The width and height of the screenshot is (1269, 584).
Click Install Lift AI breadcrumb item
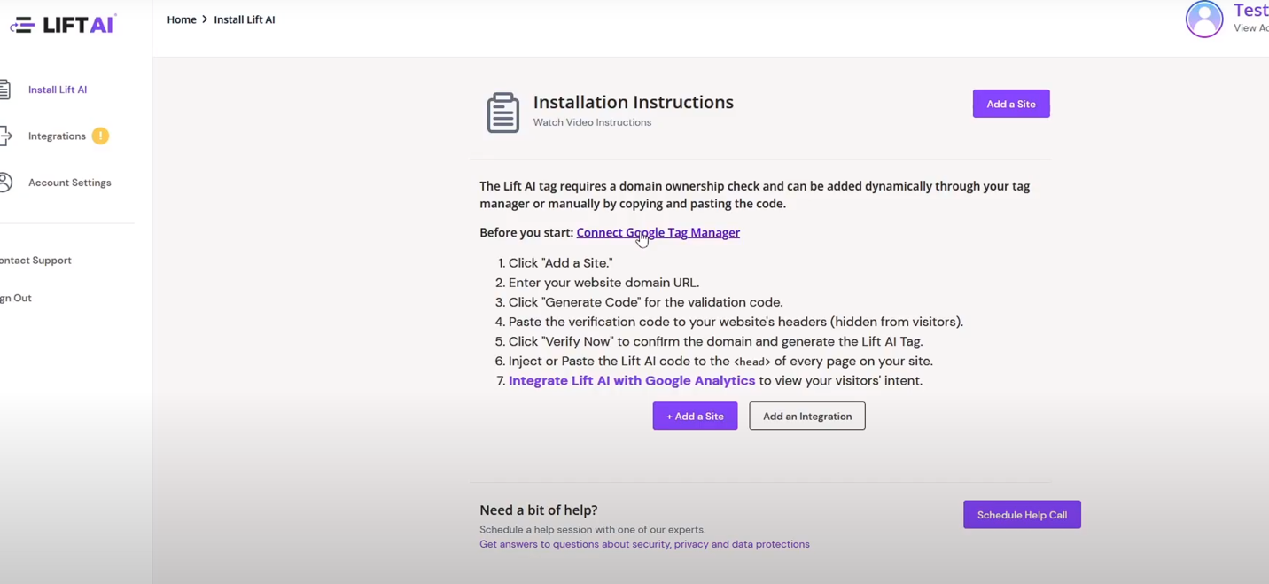pyautogui.click(x=245, y=19)
